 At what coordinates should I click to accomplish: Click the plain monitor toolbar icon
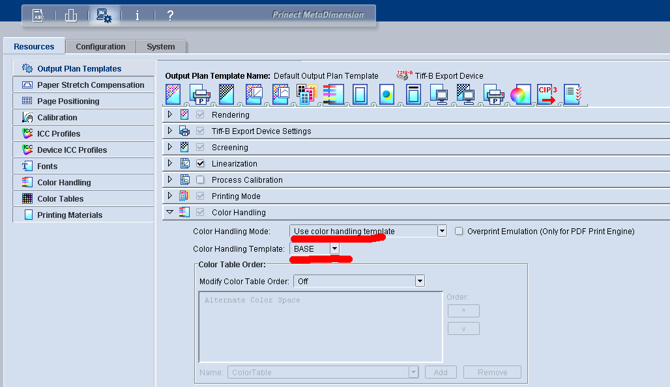tap(439, 94)
